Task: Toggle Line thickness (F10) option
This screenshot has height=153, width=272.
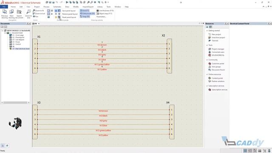Action: (105, 11)
